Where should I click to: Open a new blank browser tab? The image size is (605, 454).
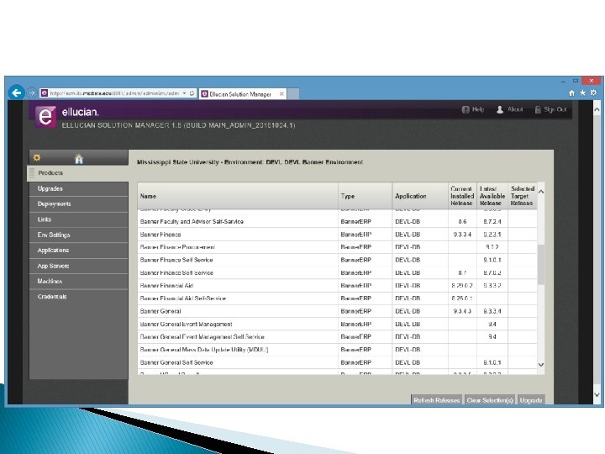[293, 94]
